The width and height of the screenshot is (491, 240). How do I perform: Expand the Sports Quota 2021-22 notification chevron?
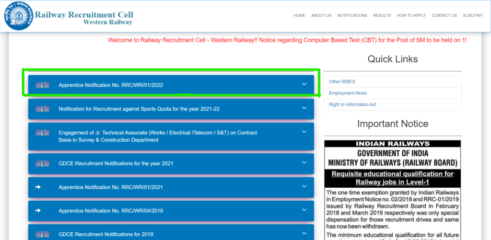click(304, 108)
